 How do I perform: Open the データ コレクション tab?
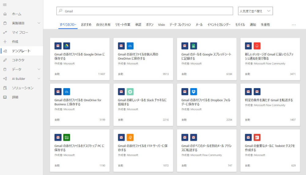pyautogui.click(x=180, y=24)
